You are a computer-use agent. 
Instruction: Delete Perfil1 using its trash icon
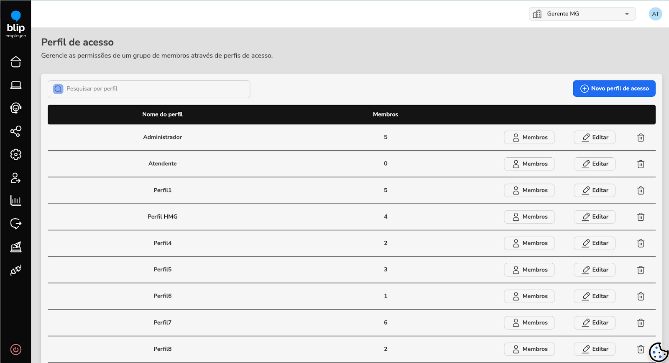pyautogui.click(x=641, y=190)
